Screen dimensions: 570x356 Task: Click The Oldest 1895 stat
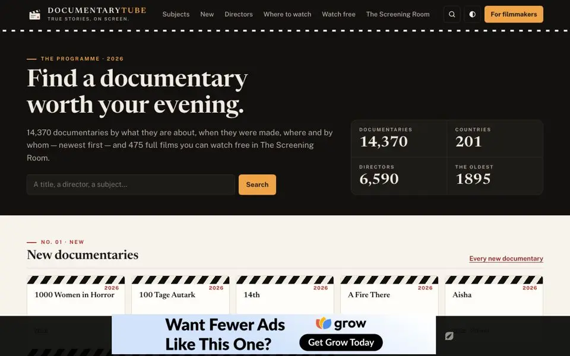[x=495, y=176]
